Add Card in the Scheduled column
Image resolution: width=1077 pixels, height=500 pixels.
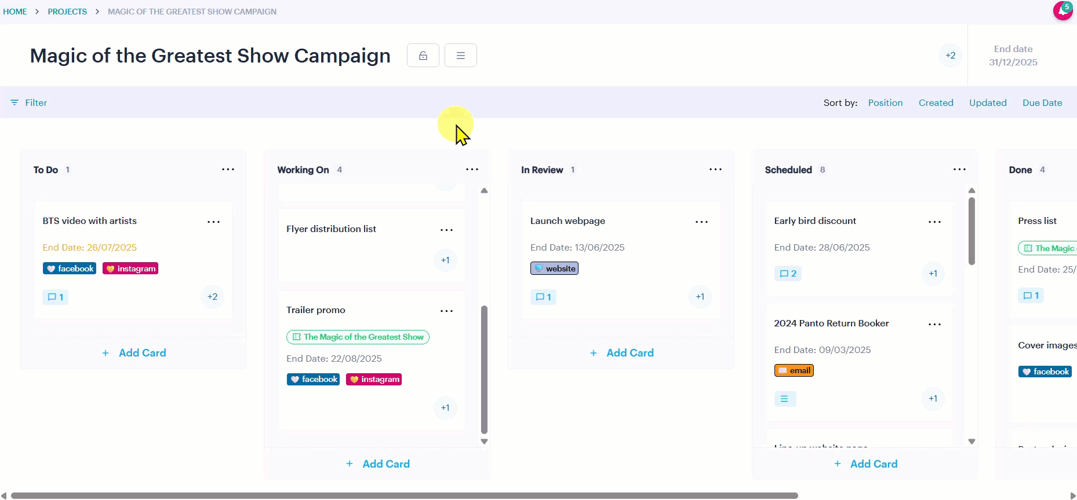865,464
